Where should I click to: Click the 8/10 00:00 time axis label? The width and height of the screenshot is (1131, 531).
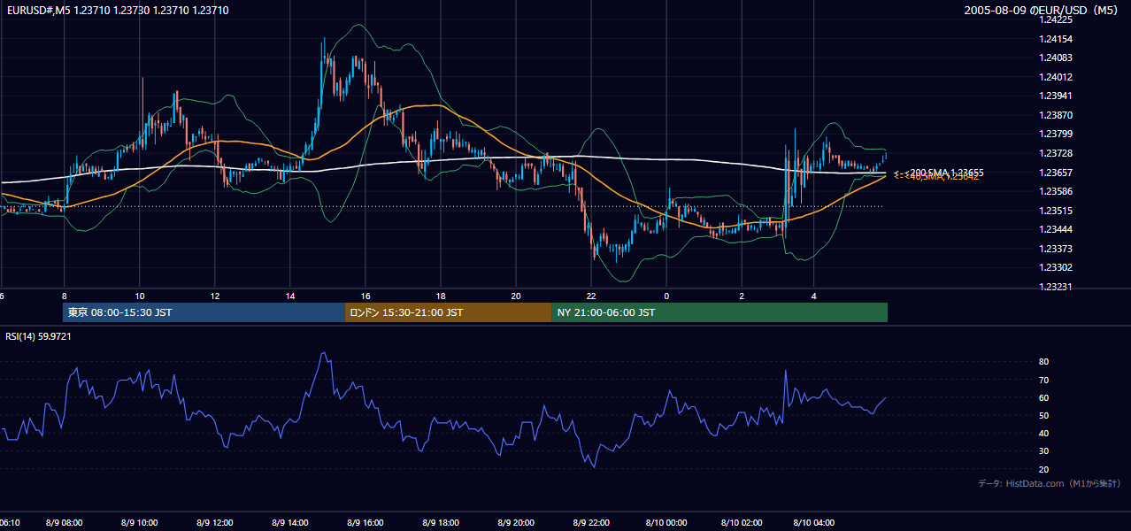click(666, 523)
